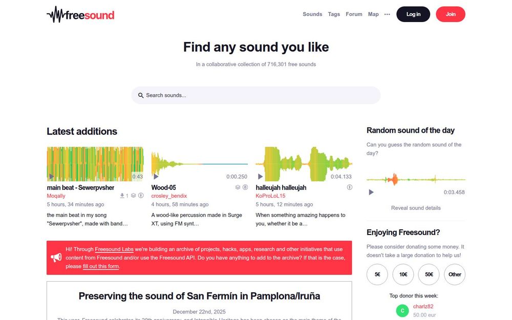Visit user crosley_bendix's profile
The width and height of the screenshot is (512, 320).
point(169,196)
